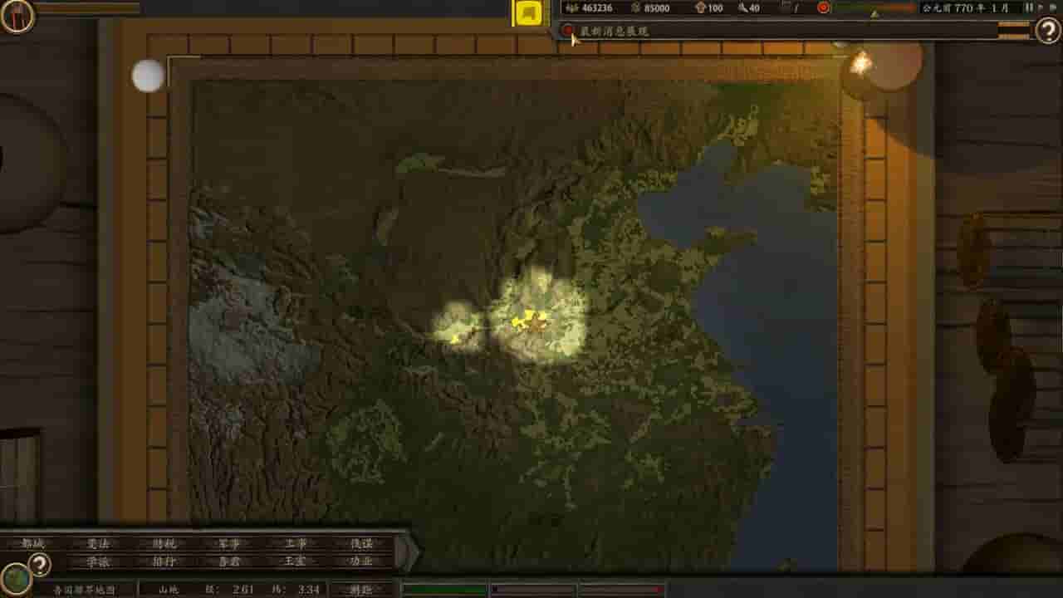1063x598 pixels.
Task: Expand the bottom menu panel arrow
Action: (408, 551)
